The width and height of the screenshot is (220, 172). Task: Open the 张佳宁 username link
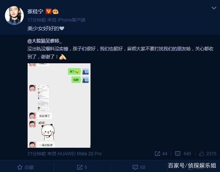(36, 11)
